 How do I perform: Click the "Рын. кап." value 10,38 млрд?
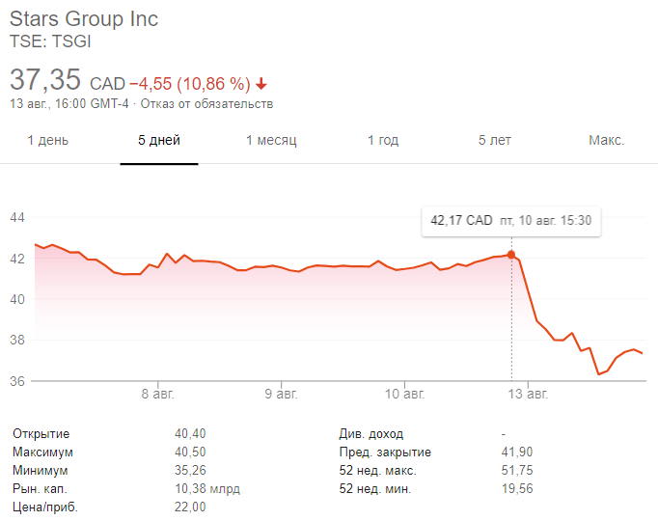[206, 489]
